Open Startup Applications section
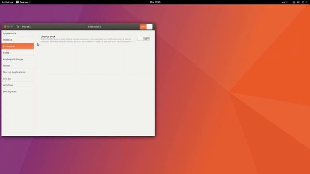This screenshot has width=310, height=174. (x=17, y=72)
